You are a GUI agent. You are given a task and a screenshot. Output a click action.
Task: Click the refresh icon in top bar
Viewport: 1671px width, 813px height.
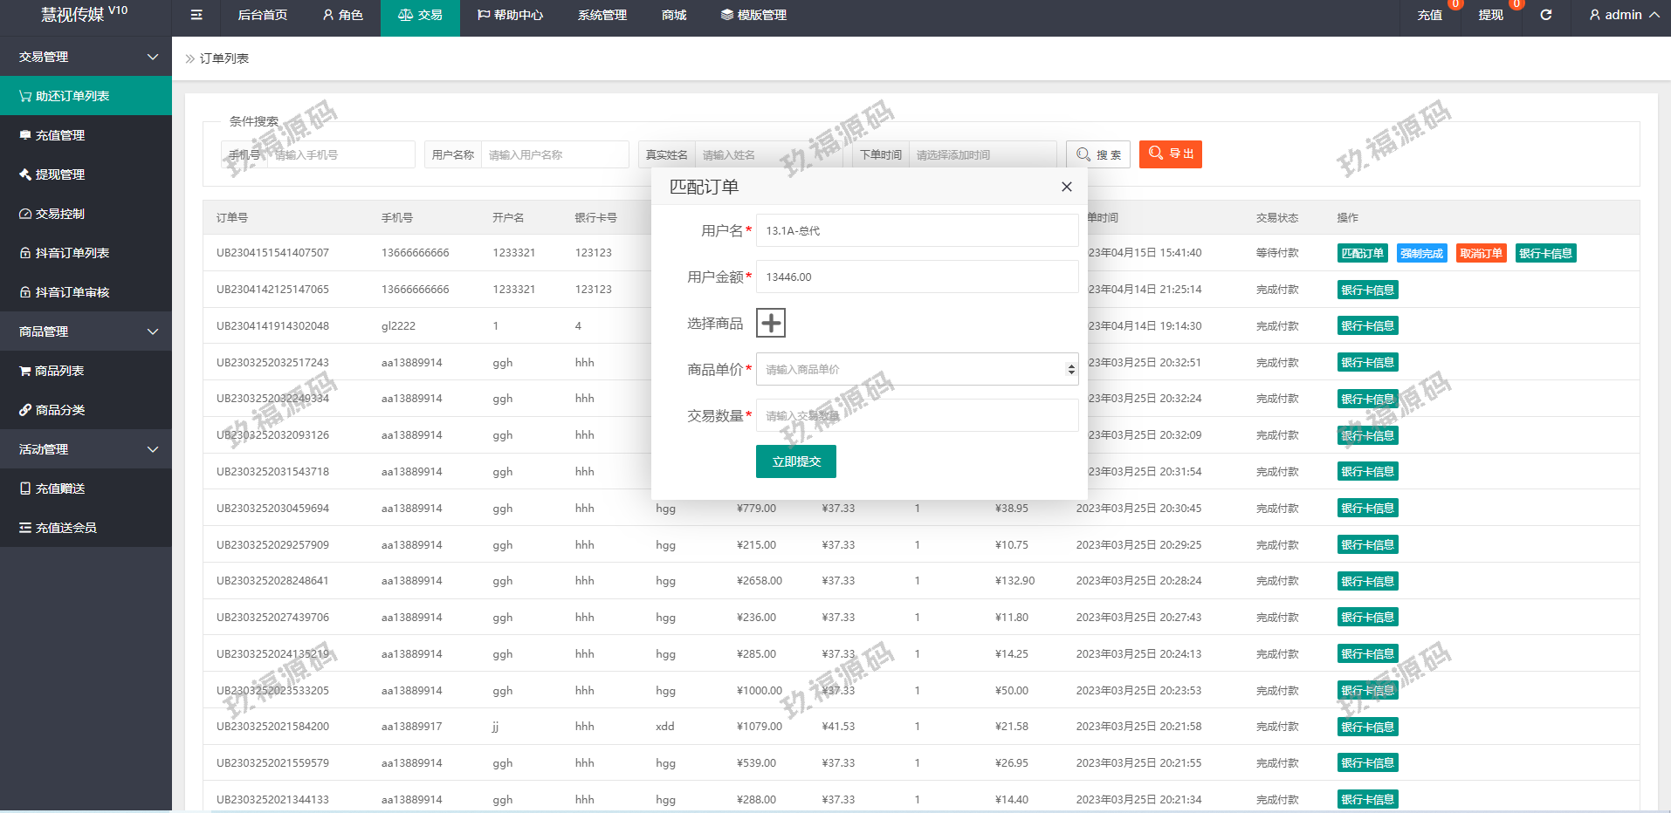pos(1545,15)
